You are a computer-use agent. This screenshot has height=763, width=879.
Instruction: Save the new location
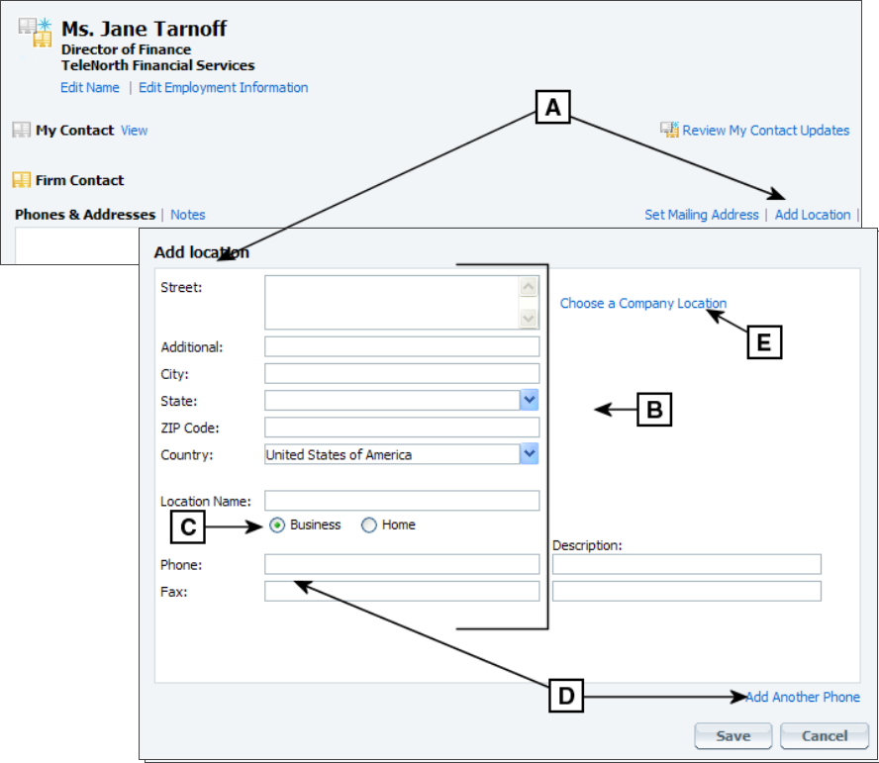[x=733, y=736]
